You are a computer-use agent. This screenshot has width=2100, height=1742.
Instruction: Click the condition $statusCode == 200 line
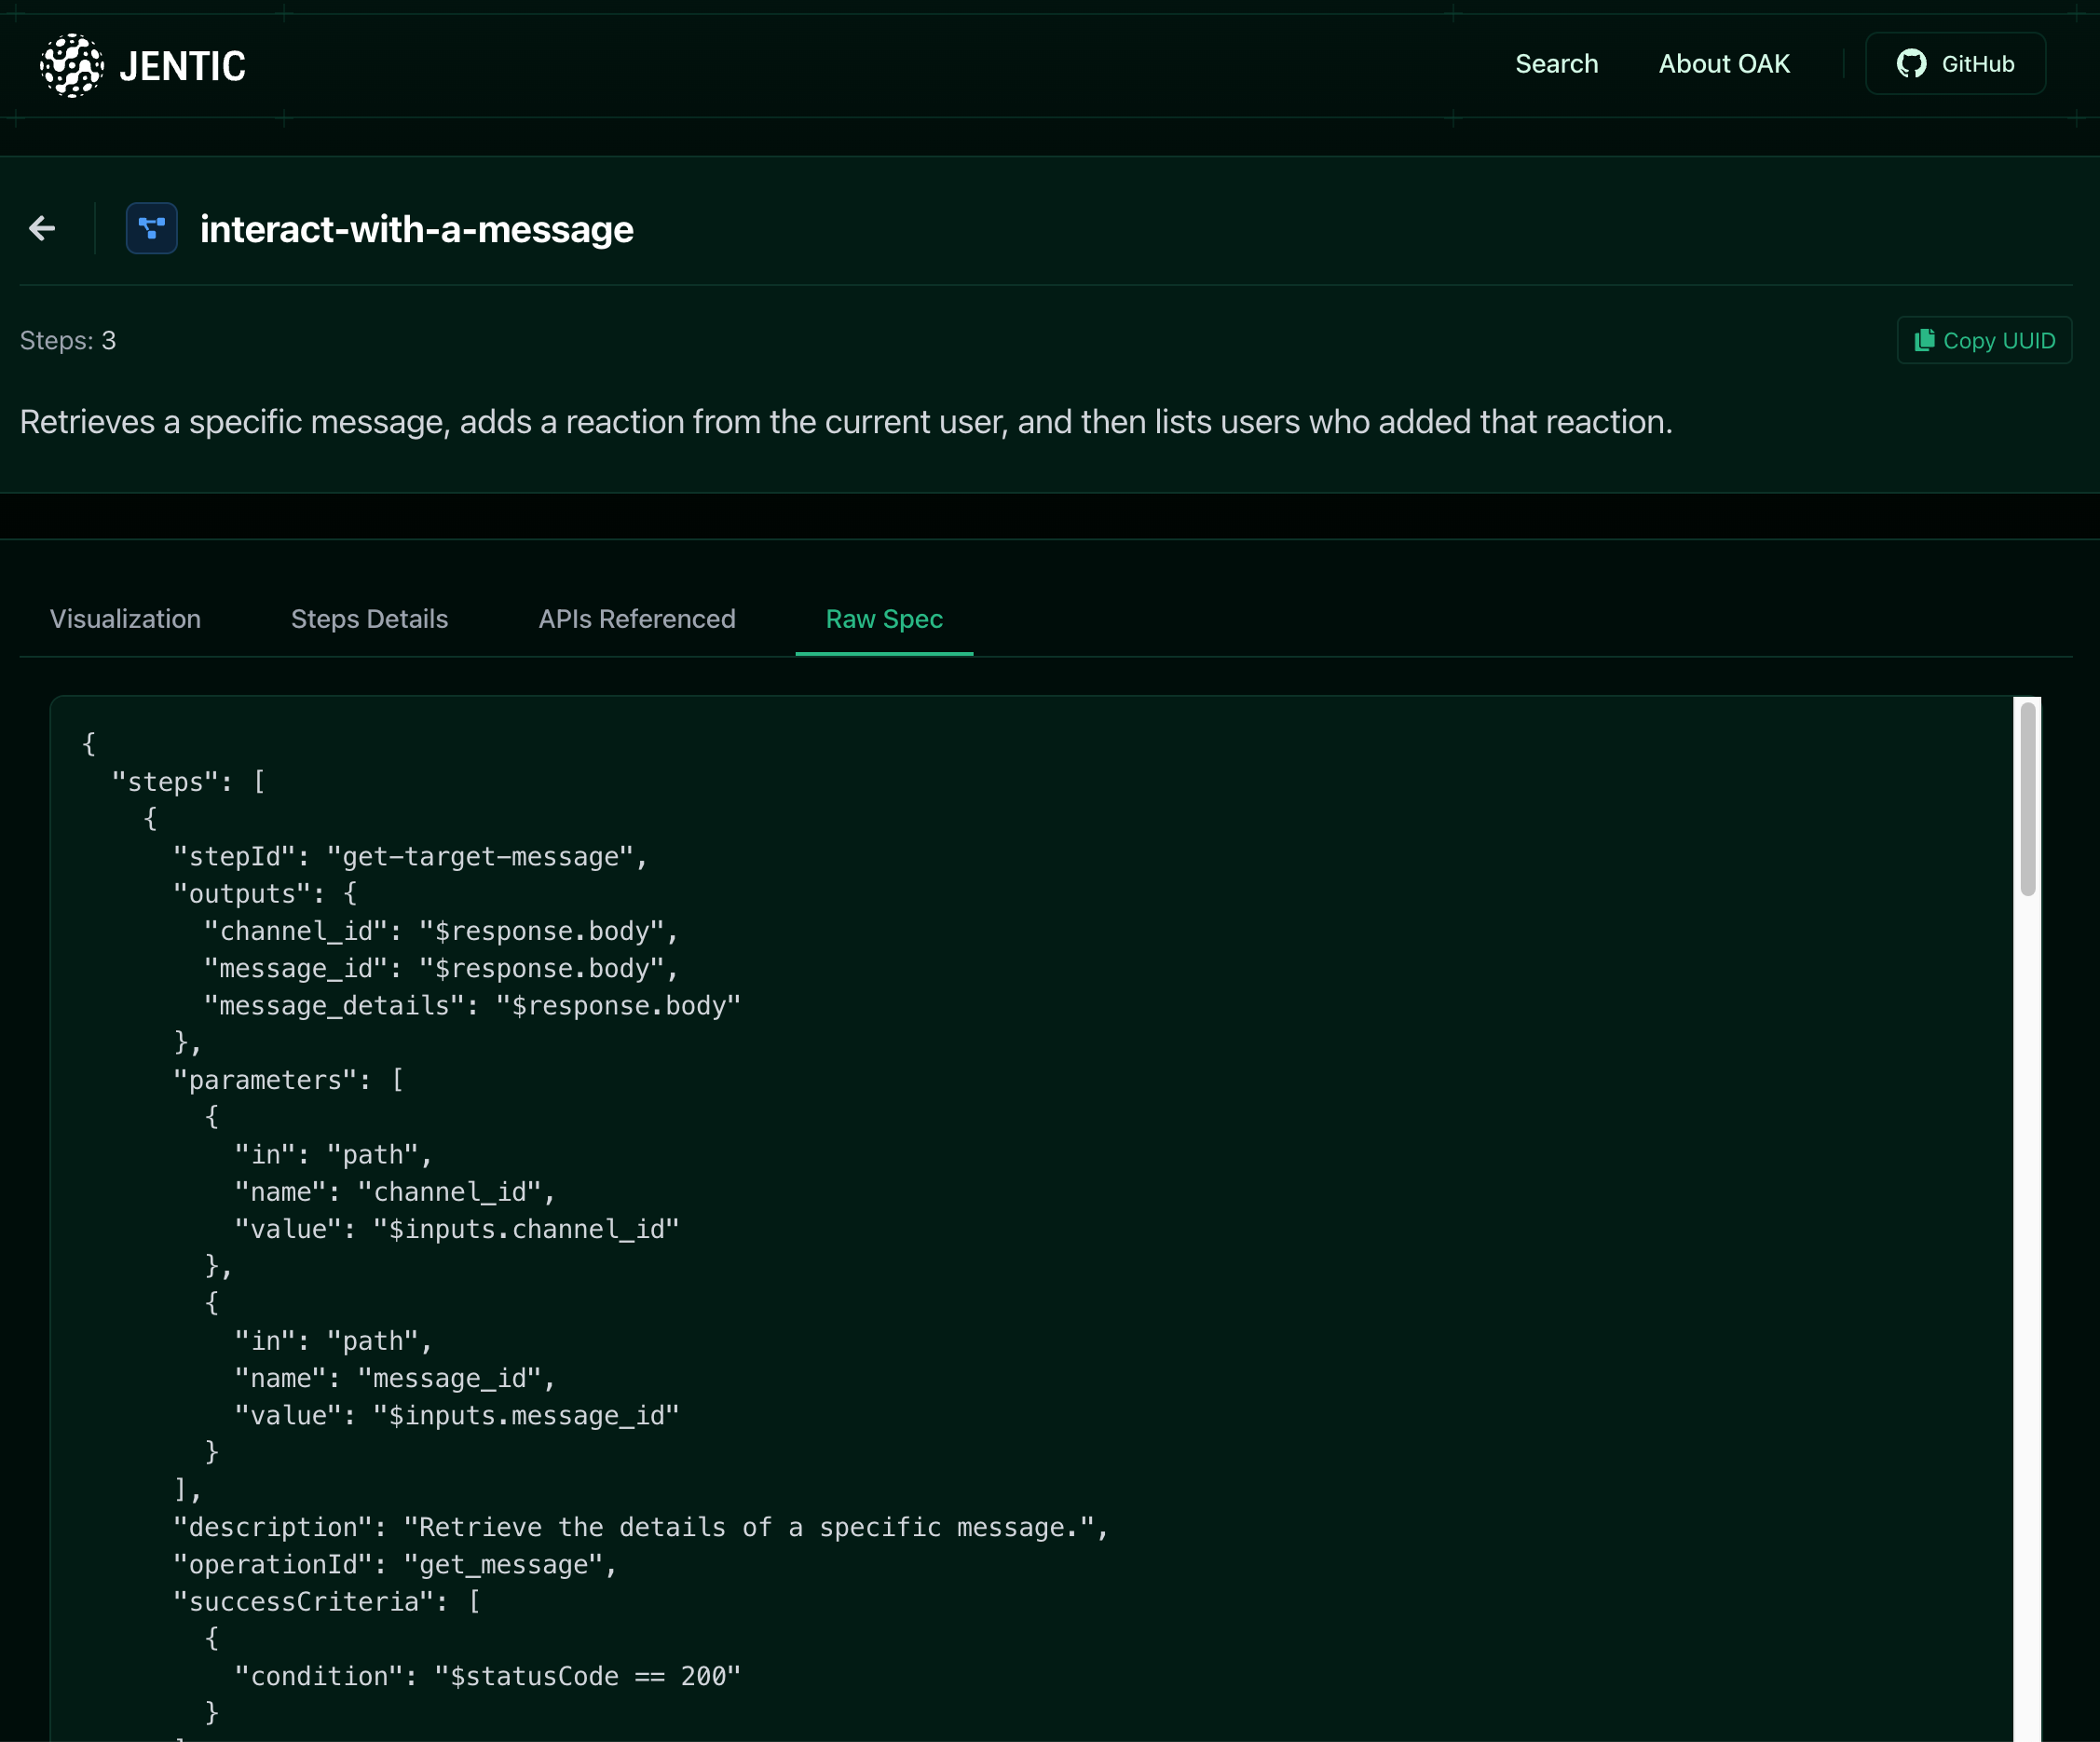click(487, 1677)
